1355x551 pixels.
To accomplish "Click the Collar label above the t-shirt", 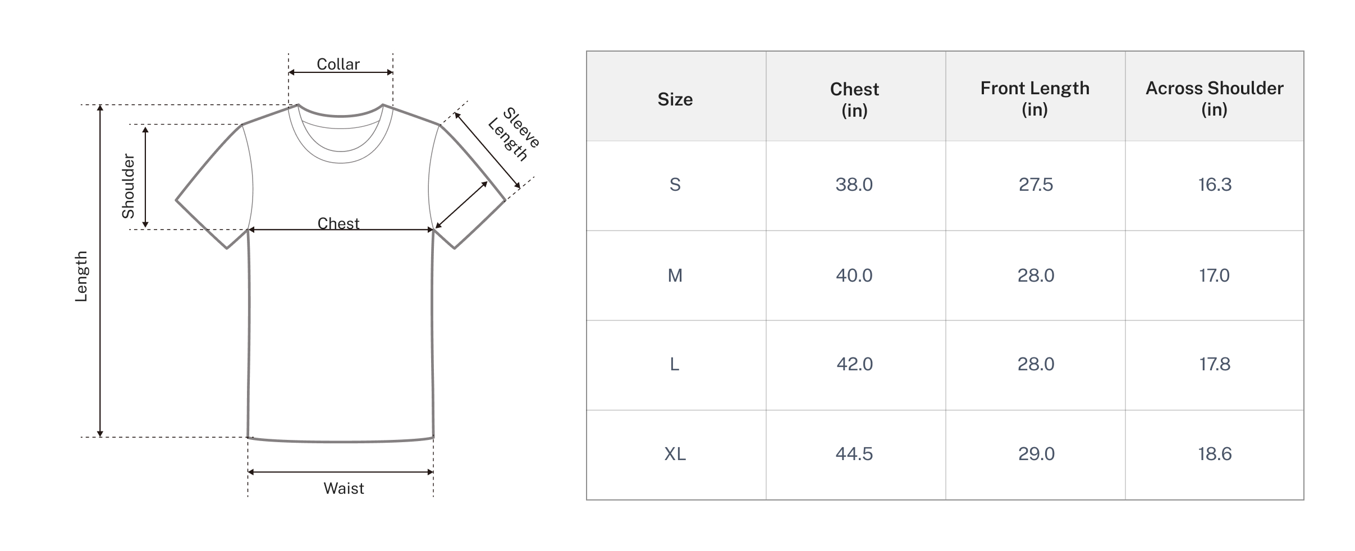I will [x=338, y=64].
